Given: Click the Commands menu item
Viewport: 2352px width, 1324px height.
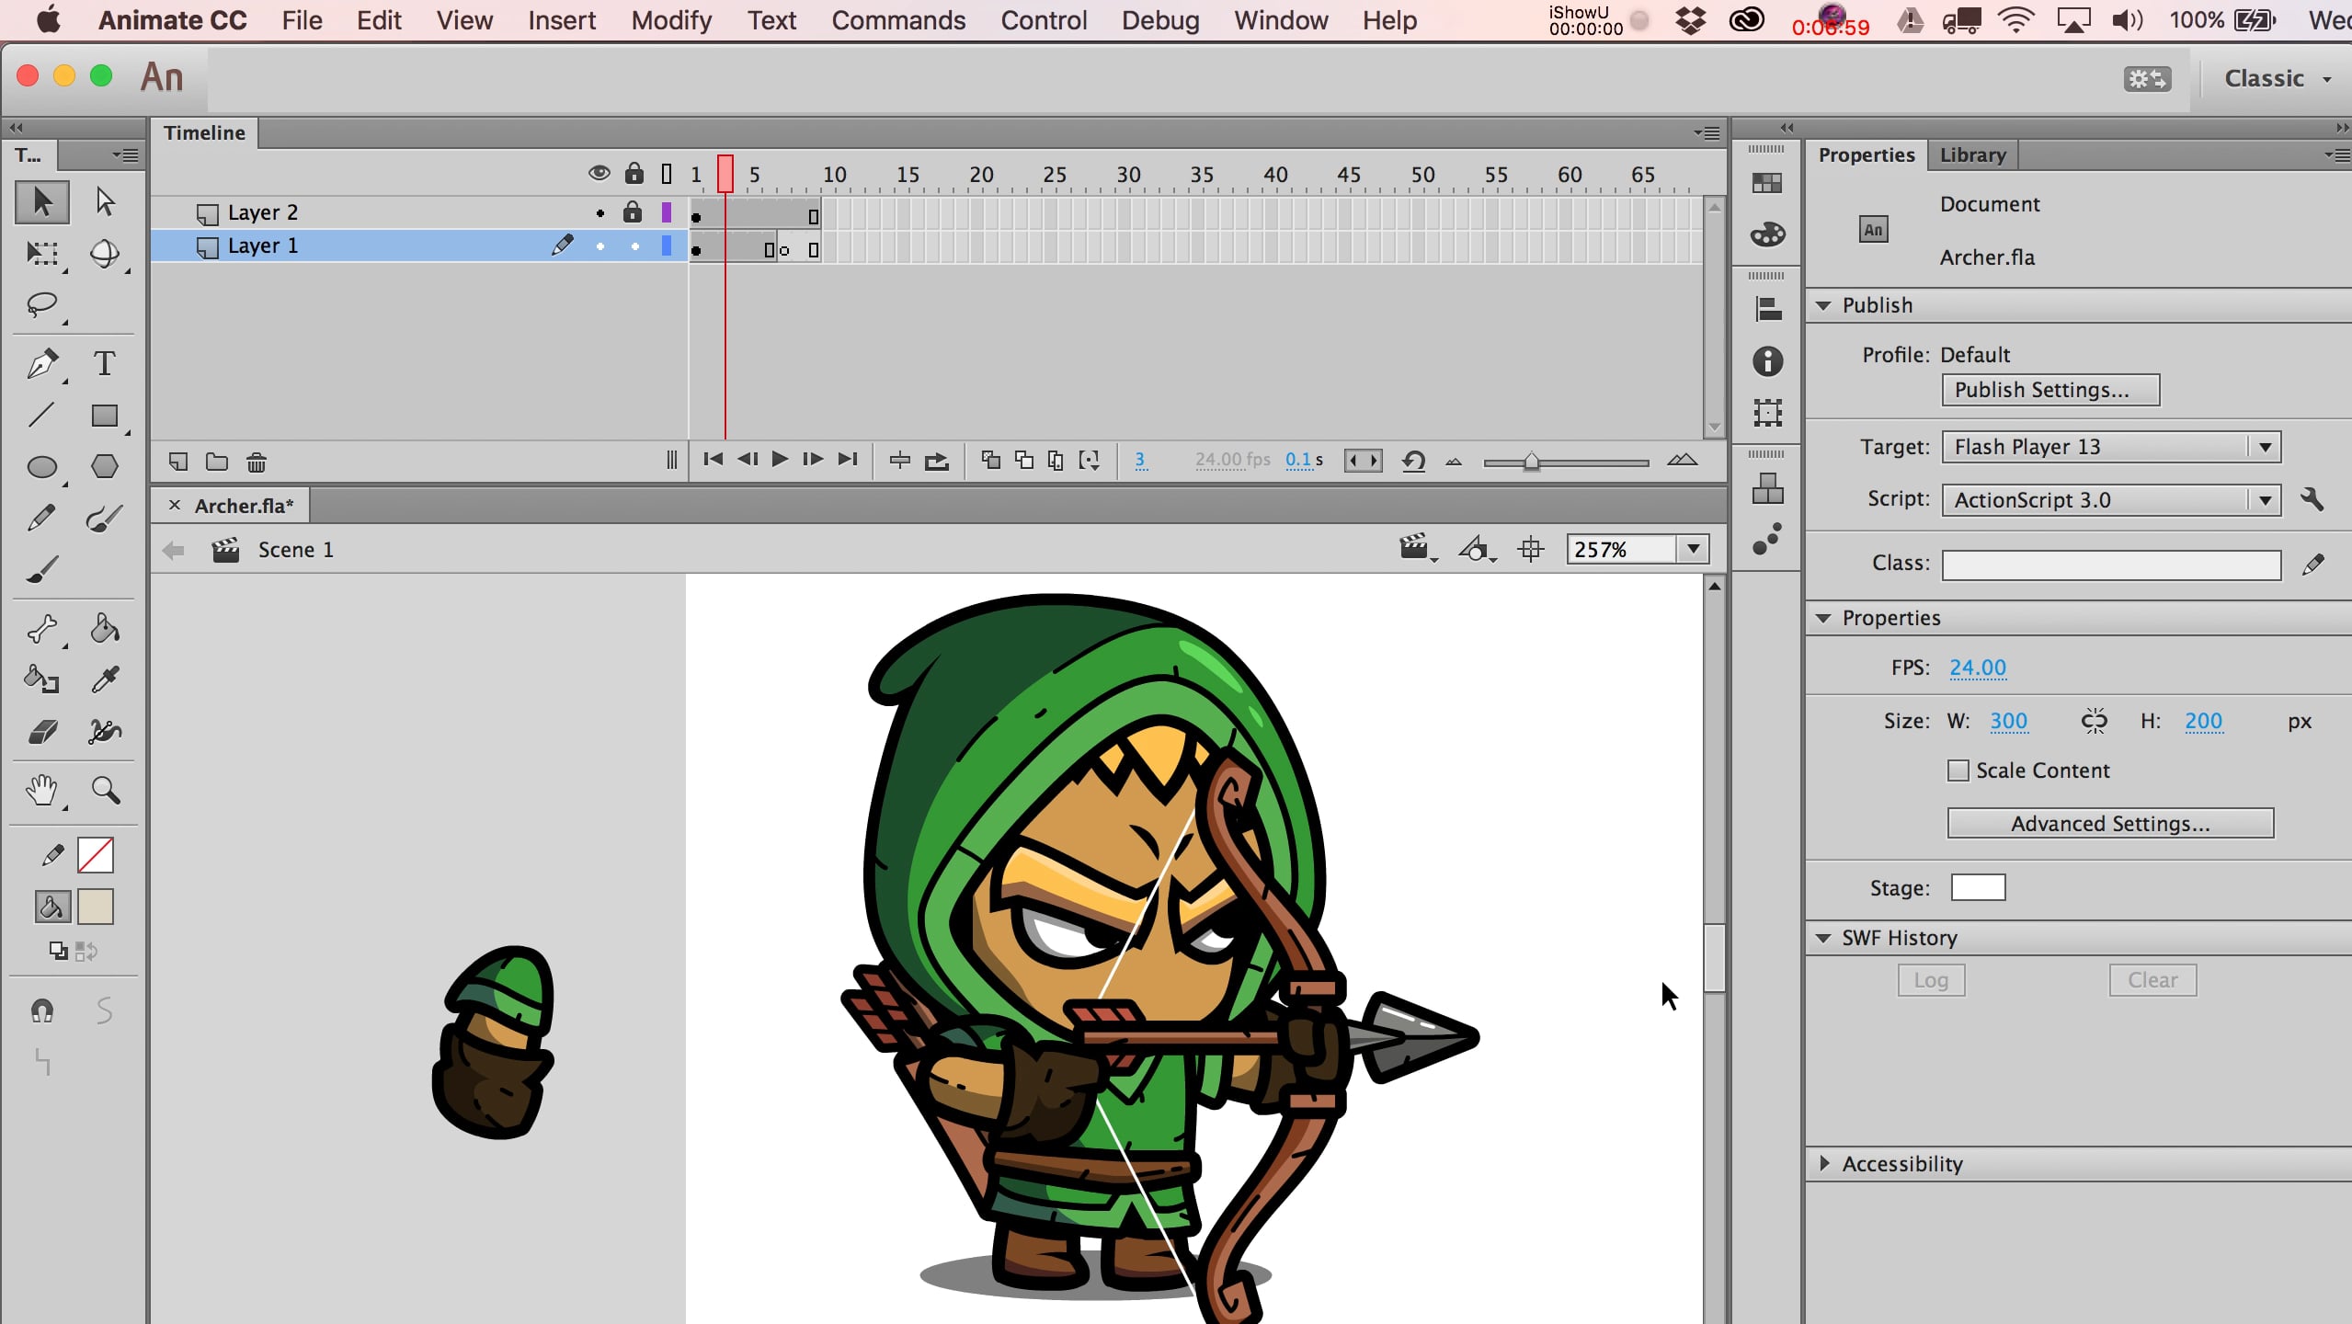Looking at the screenshot, I should coord(900,19).
